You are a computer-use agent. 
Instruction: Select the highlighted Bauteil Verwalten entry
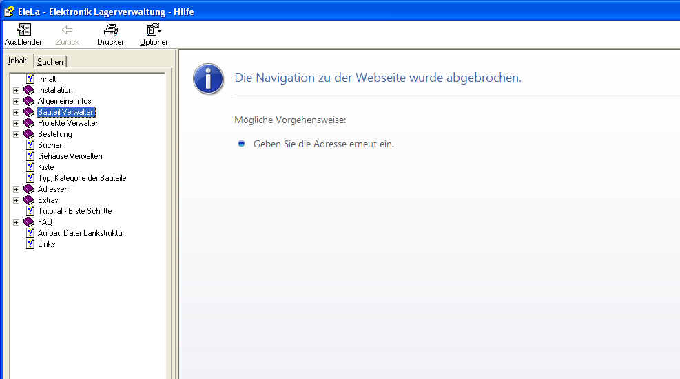tap(66, 112)
